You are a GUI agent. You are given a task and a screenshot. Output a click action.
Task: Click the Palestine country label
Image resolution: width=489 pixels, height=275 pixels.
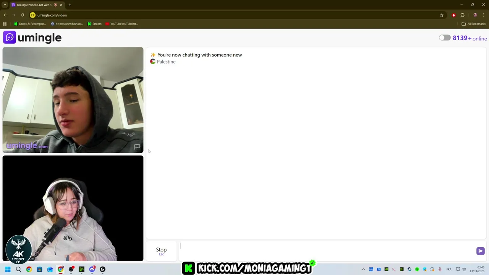coord(166,62)
